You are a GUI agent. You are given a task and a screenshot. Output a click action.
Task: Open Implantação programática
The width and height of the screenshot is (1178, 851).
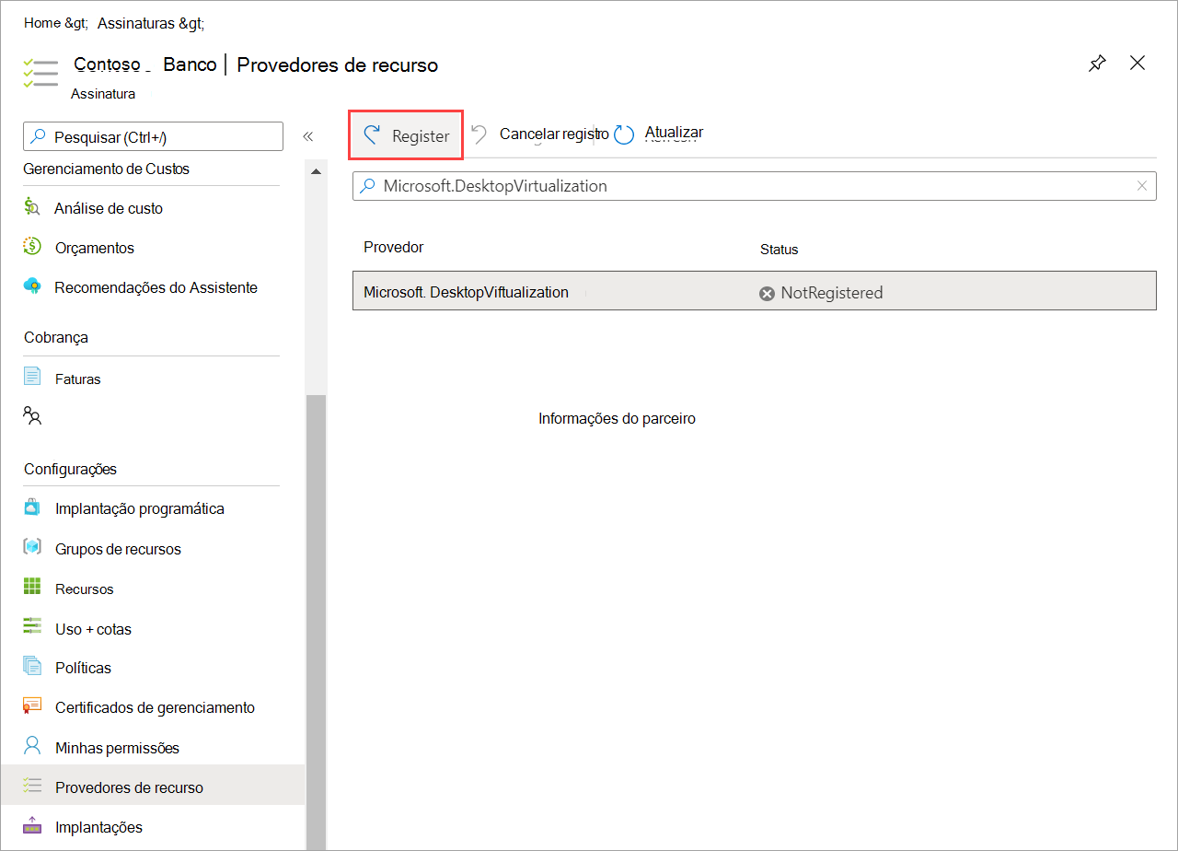140,508
